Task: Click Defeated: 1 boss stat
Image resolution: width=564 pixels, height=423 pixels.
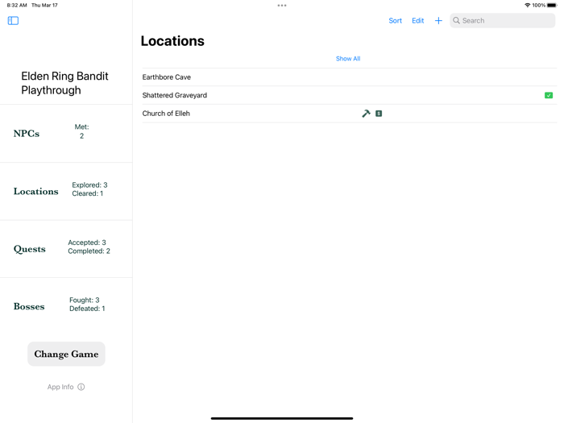Action: (x=87, y=309)
